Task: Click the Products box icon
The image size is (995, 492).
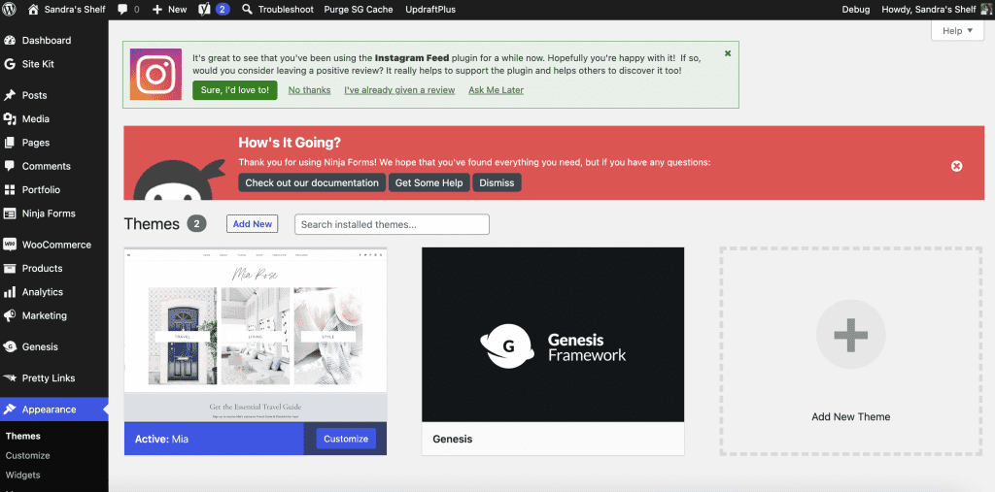Action: (x=10, y=268)
